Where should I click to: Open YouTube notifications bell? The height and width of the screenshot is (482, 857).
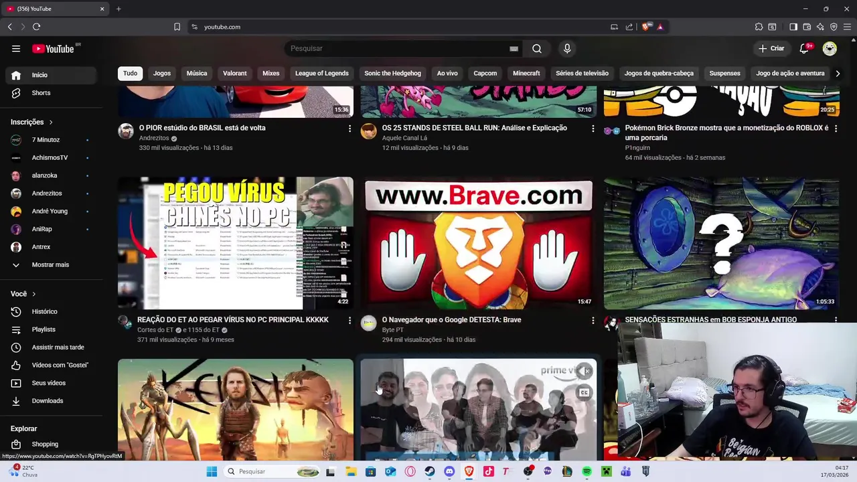[x=805, y=48]
